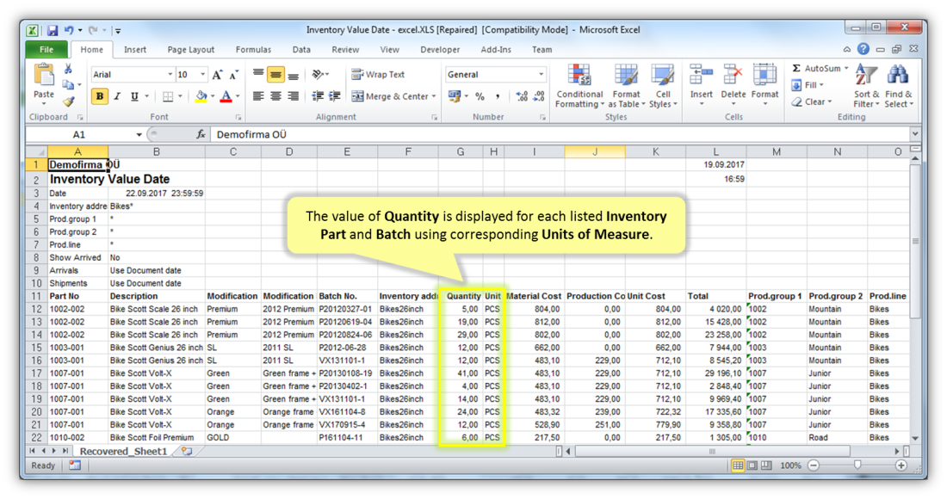Viewport: 947px width, 499px height.
Task: Click the Excel Help question mark icon
Action: tap(863, 49)
